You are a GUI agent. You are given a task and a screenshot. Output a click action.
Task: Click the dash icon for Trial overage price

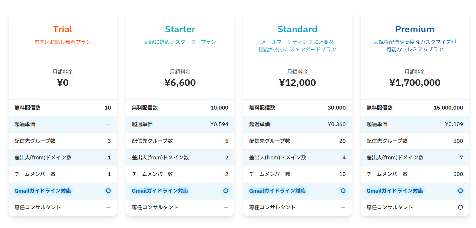(108, 124)
